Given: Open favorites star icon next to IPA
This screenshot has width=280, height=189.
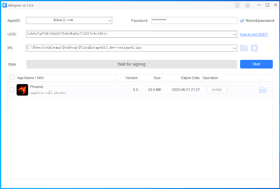Looking at the screenshot, I should (x=254, y=48).
